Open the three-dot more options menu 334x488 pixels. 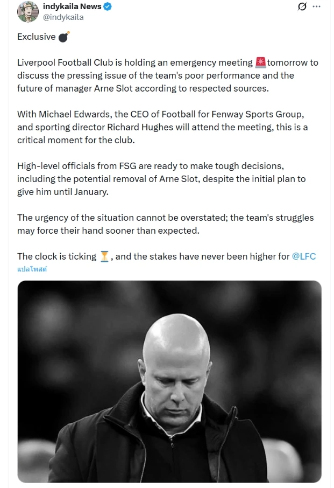317,6
